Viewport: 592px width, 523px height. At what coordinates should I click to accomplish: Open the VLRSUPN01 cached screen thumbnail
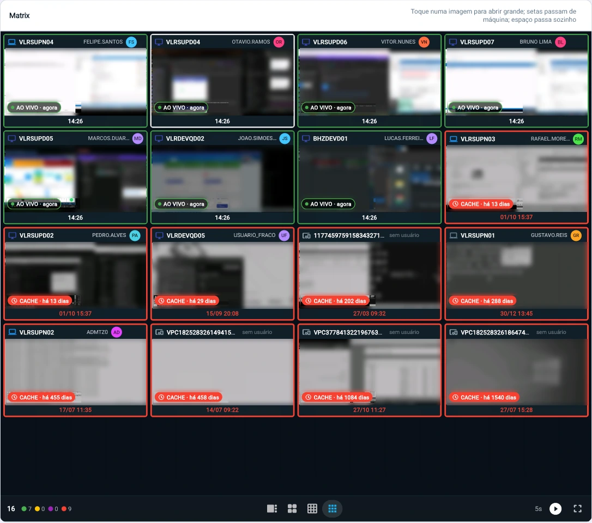tap(516, 276)
